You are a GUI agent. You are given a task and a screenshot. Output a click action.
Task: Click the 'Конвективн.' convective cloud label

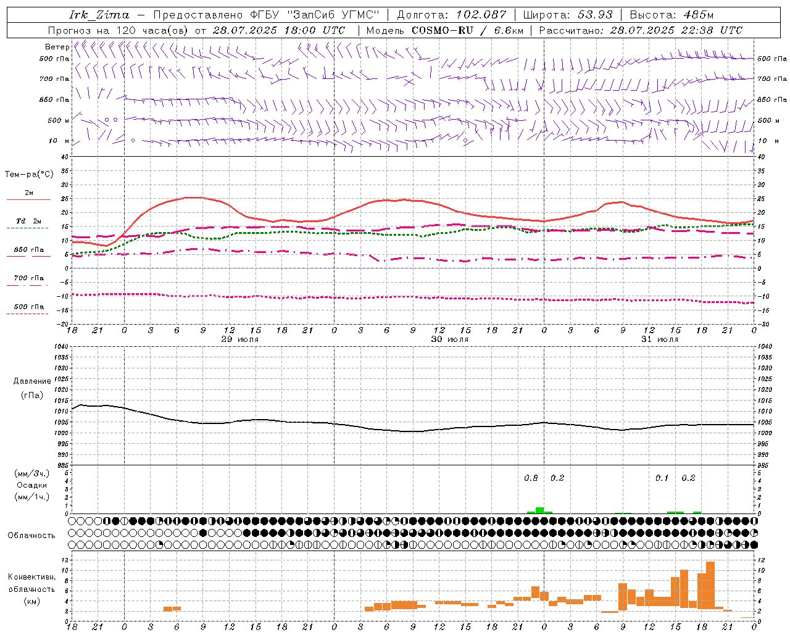pyautogui.click(x=32, y=577)
